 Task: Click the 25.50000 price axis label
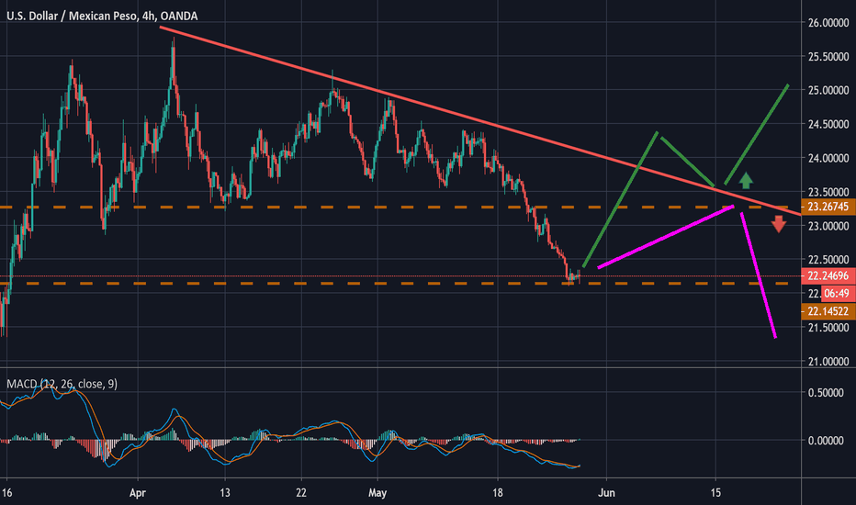pos(828,56)
